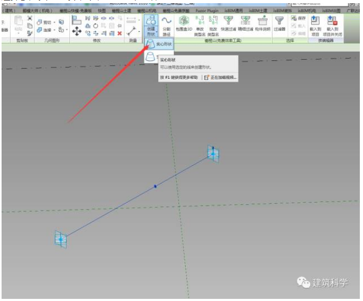Viewport: 363px width, 301px height.
Task: Click the 剪贴板 panel title
Action: (x=22, y=41)
